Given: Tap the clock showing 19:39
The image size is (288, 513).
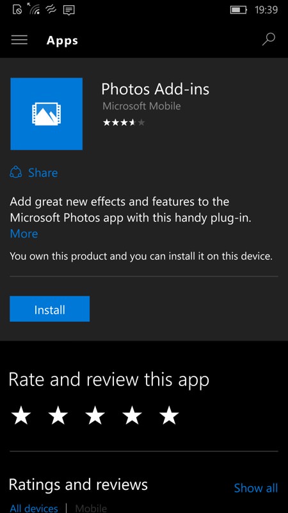Looking at the screenshot, I should click(266, 10).
